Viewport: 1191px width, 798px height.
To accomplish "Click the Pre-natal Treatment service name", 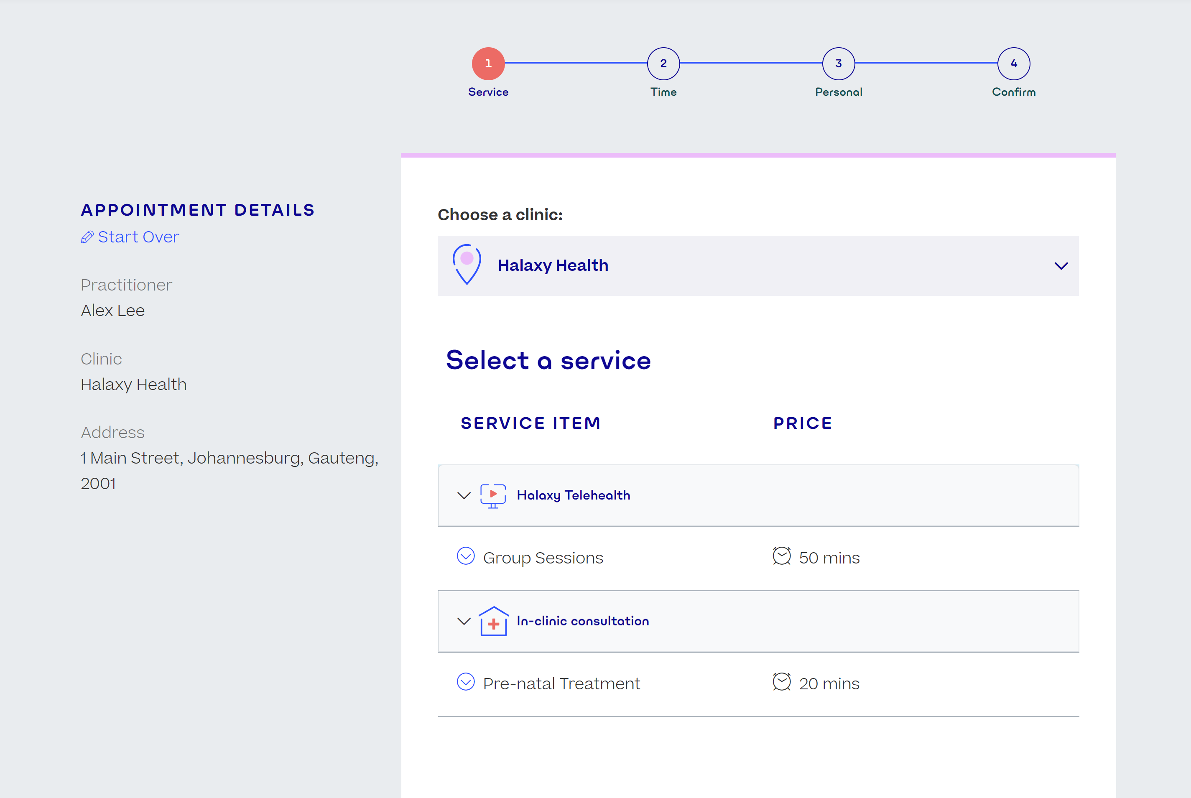I will coord(561,683).
